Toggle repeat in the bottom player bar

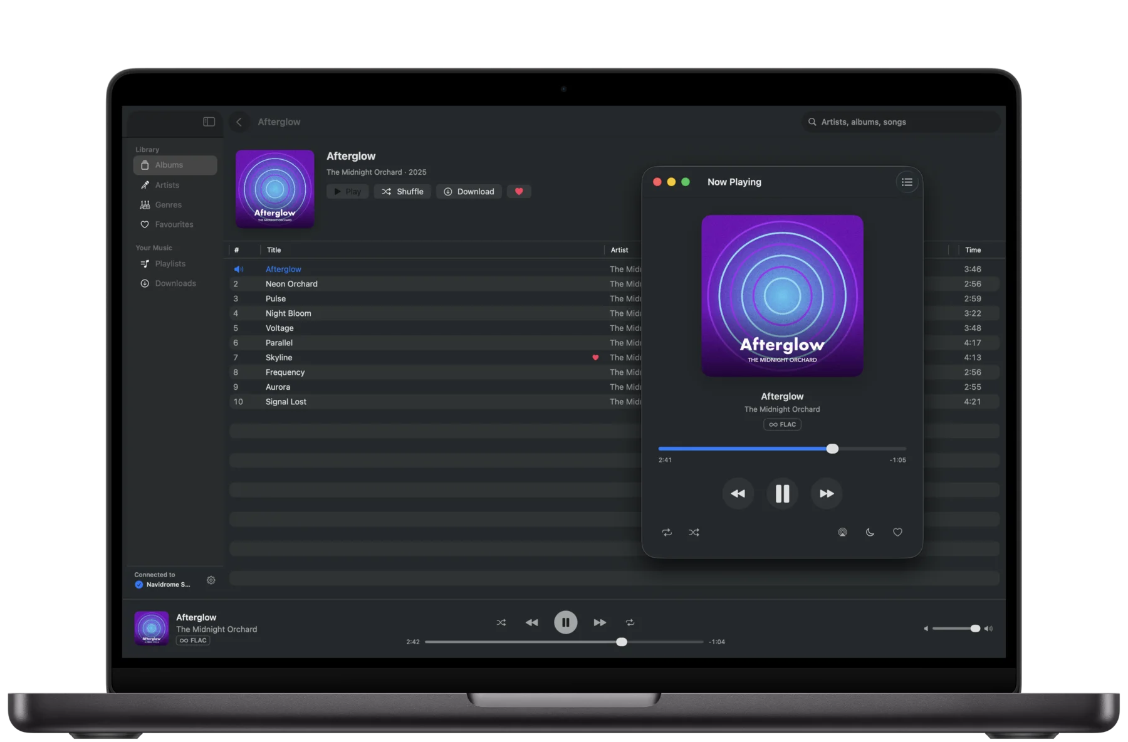click(630, 622)
